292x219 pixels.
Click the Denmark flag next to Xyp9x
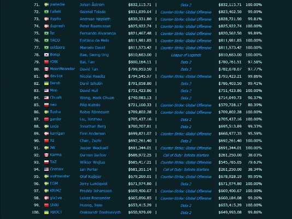pyautogui.click(x=46, y=19)
